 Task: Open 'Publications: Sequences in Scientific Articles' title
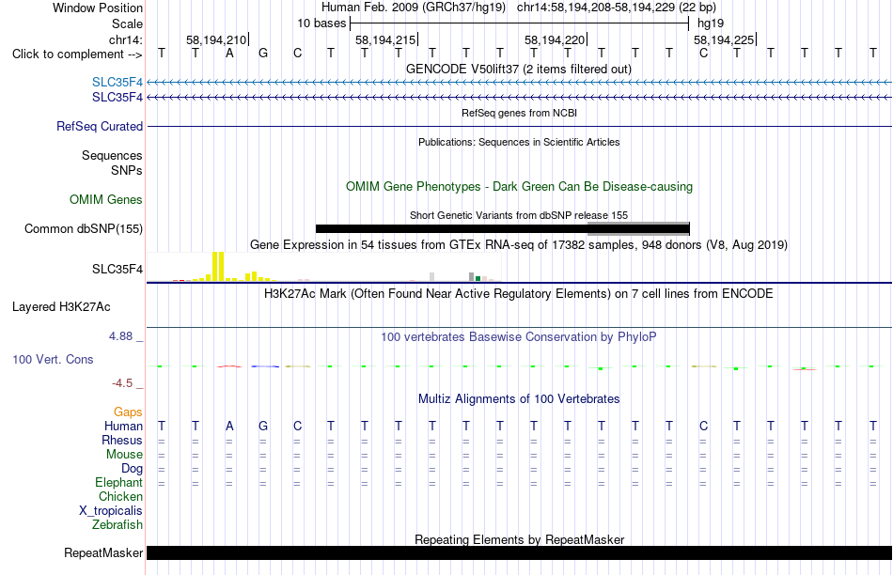coord(519,142)
